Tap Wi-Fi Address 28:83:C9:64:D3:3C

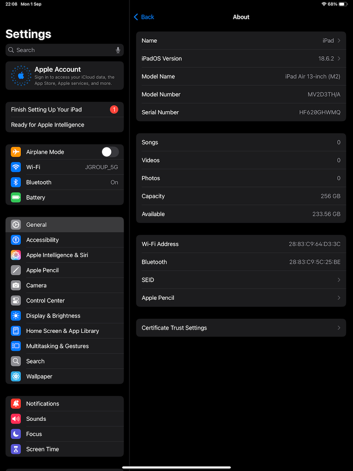[x=314, y=244]
